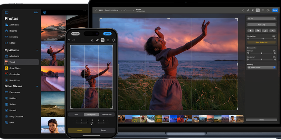Open adjustments sliders panel on Mac

click(x=263, y=10)
